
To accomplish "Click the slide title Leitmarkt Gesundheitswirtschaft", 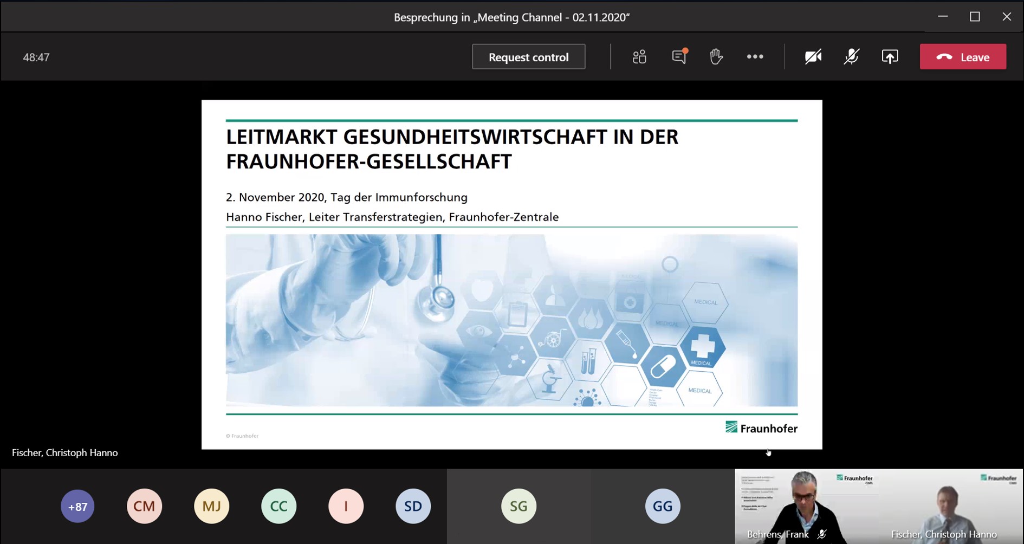I will 452,149.
